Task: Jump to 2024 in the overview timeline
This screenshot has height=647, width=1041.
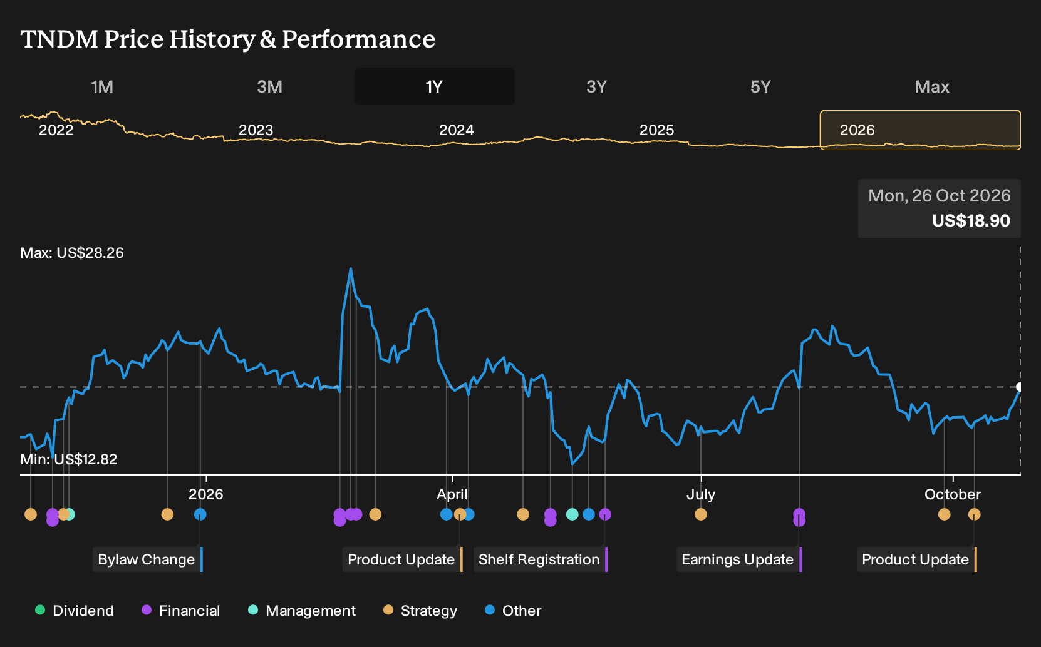Action: (x=457, y=130)
